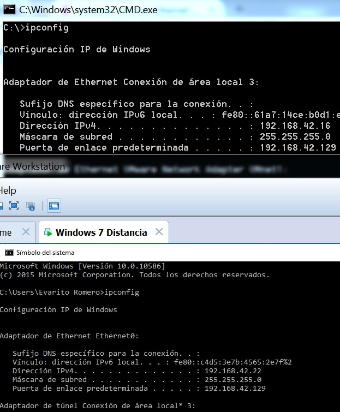
Task: Close the Home tab
Action: coord(26,232)
